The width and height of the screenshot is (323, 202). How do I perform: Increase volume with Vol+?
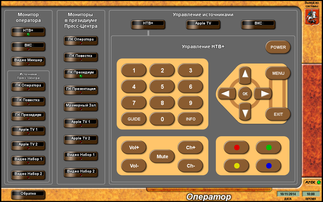(134, 147)
